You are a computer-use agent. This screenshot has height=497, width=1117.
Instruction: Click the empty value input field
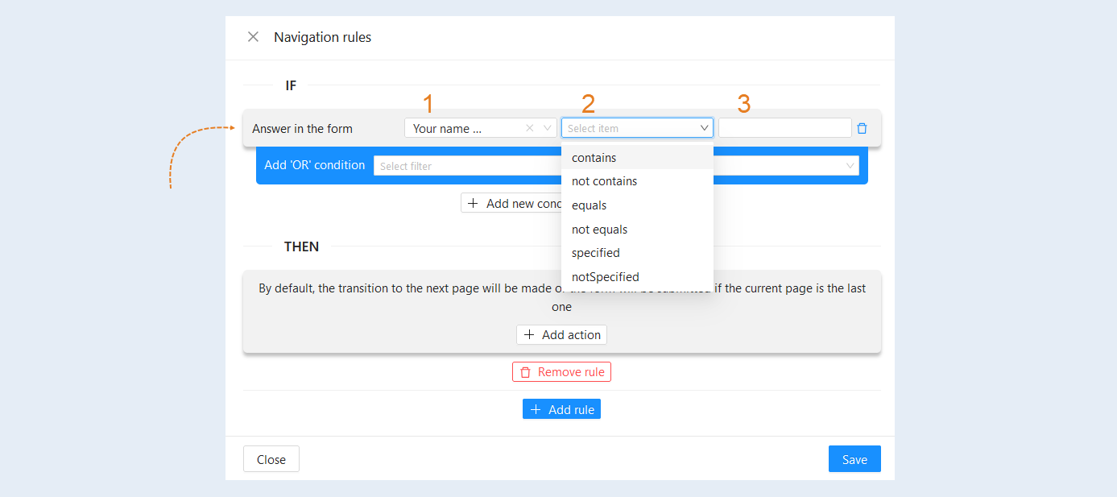click(x=784, y=128)
